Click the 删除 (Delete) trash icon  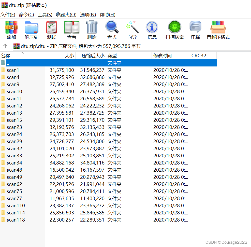[92, 30]
